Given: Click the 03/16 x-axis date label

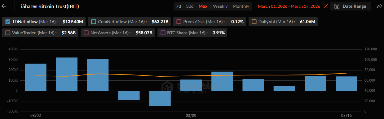Looking at the screenshot, I should coord(346,115).
